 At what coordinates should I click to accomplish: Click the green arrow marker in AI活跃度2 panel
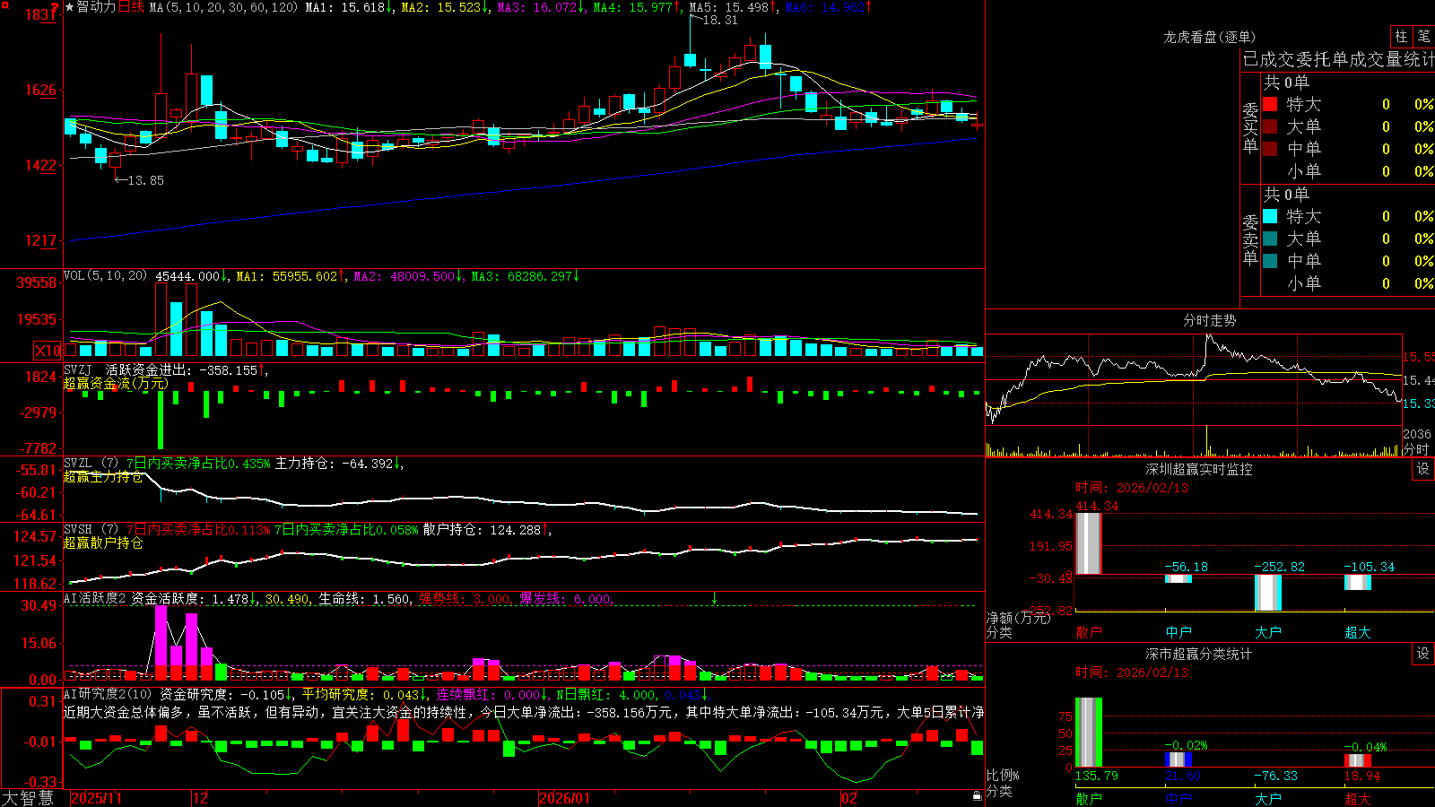click(x=714, y=598)
